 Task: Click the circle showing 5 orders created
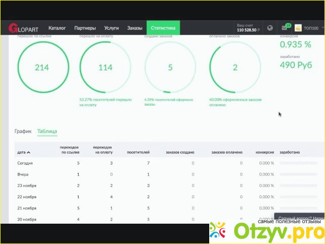(x=170, y=68)
